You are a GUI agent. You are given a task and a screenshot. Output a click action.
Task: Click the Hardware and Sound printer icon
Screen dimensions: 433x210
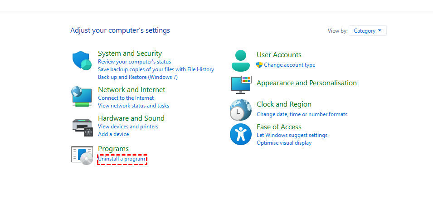tap(82, 127)
